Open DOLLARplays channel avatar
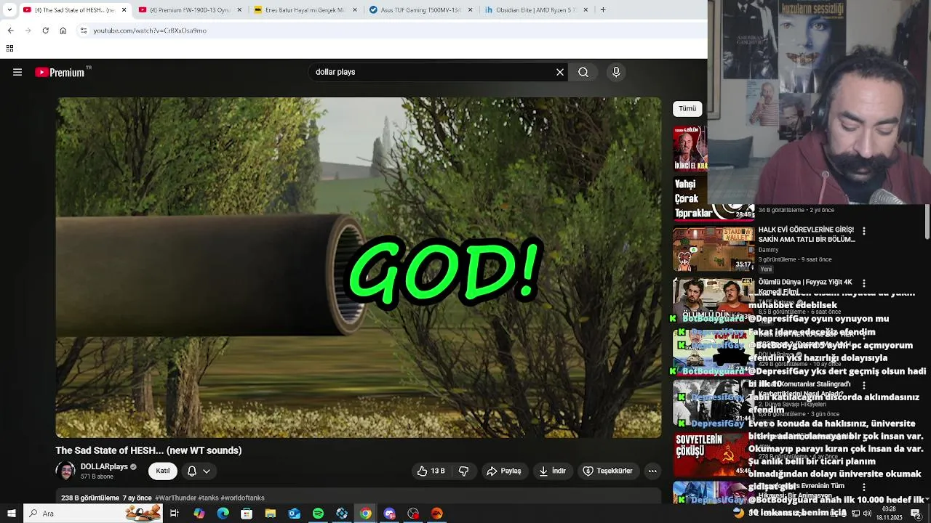This screenshot has width=931, height=523. click(x=65, y=471)
